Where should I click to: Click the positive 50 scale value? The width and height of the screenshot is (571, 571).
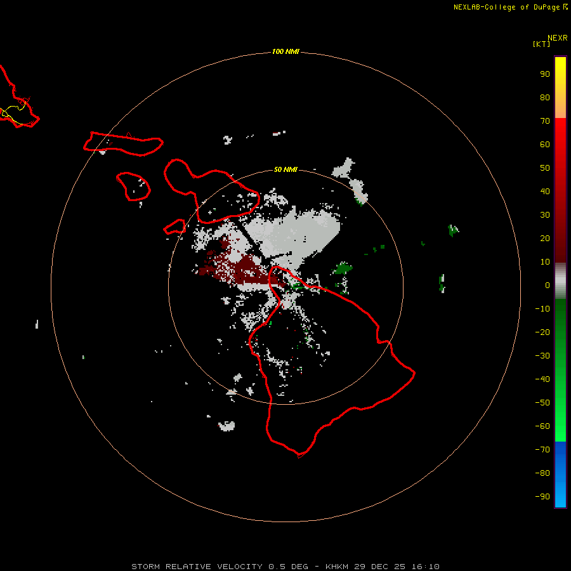[545, 168]
